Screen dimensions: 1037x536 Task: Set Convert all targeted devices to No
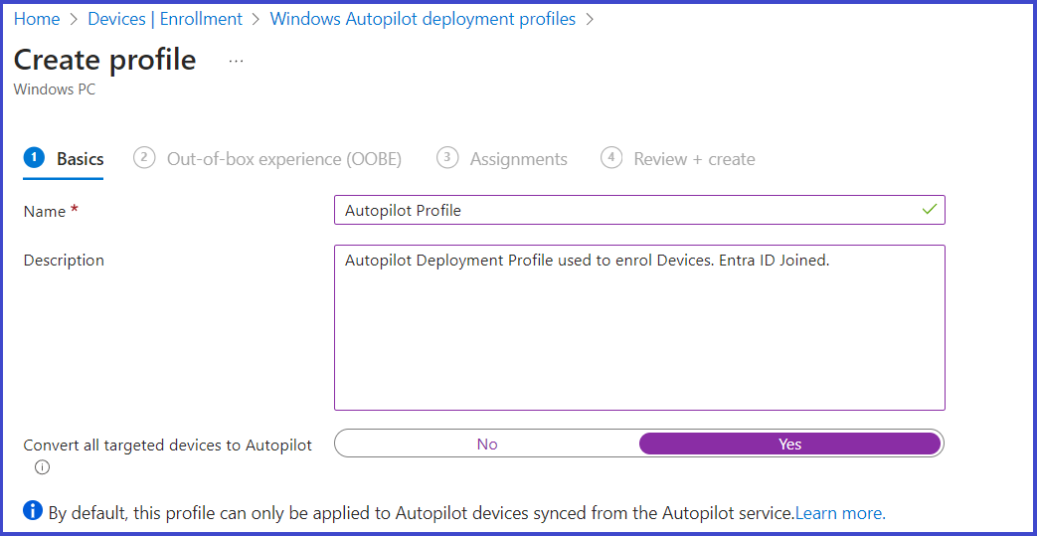(x=487, y=444)
